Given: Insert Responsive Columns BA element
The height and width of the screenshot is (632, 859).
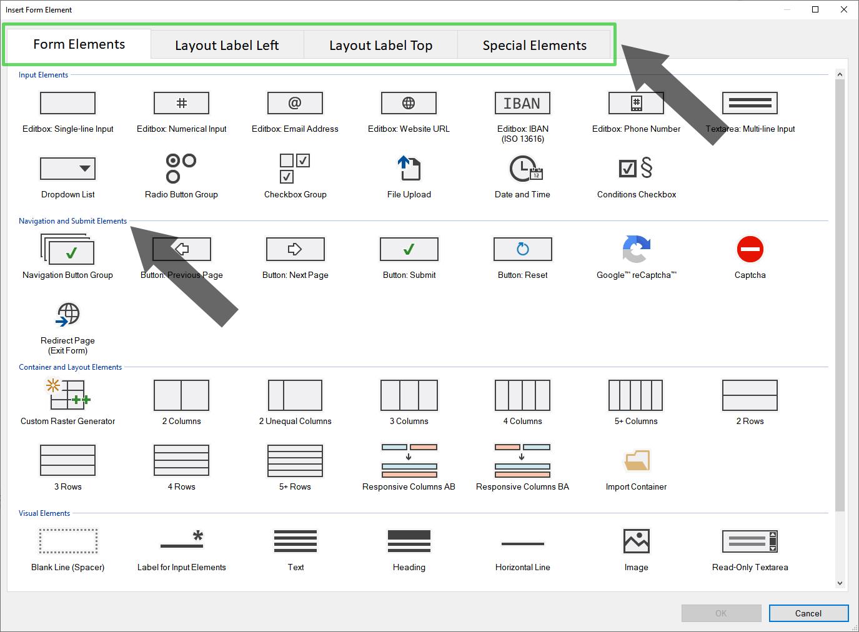Looking at the screenshot, I should (x=522, y=468).
